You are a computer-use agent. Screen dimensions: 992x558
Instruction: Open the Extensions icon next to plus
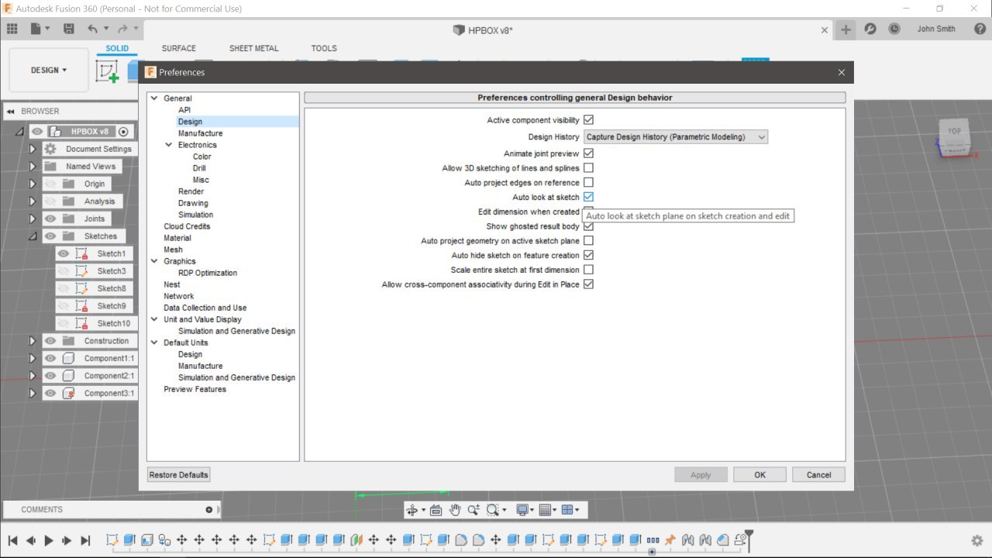(870, 29)
